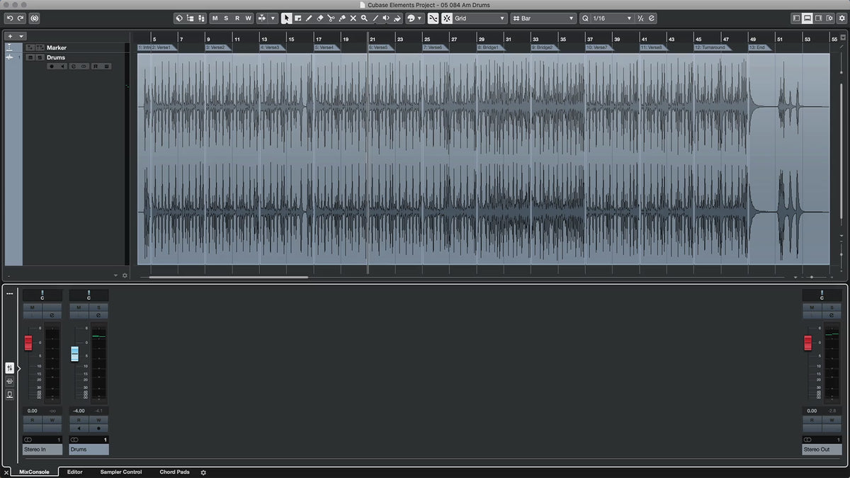Toggle mute on the Drums mixer channel
This screenshot has width=850, height=478.
(79, 307)
